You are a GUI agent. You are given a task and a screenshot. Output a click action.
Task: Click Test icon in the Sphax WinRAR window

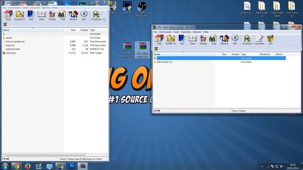(x=31, y=16)
